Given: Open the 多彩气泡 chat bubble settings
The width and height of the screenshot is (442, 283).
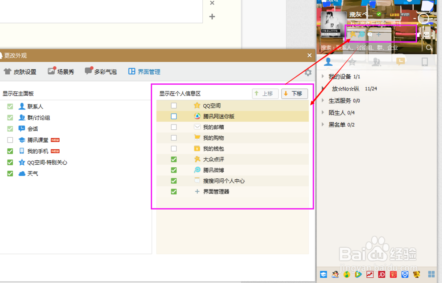Looking at the screenshot, I should point(101,72).
